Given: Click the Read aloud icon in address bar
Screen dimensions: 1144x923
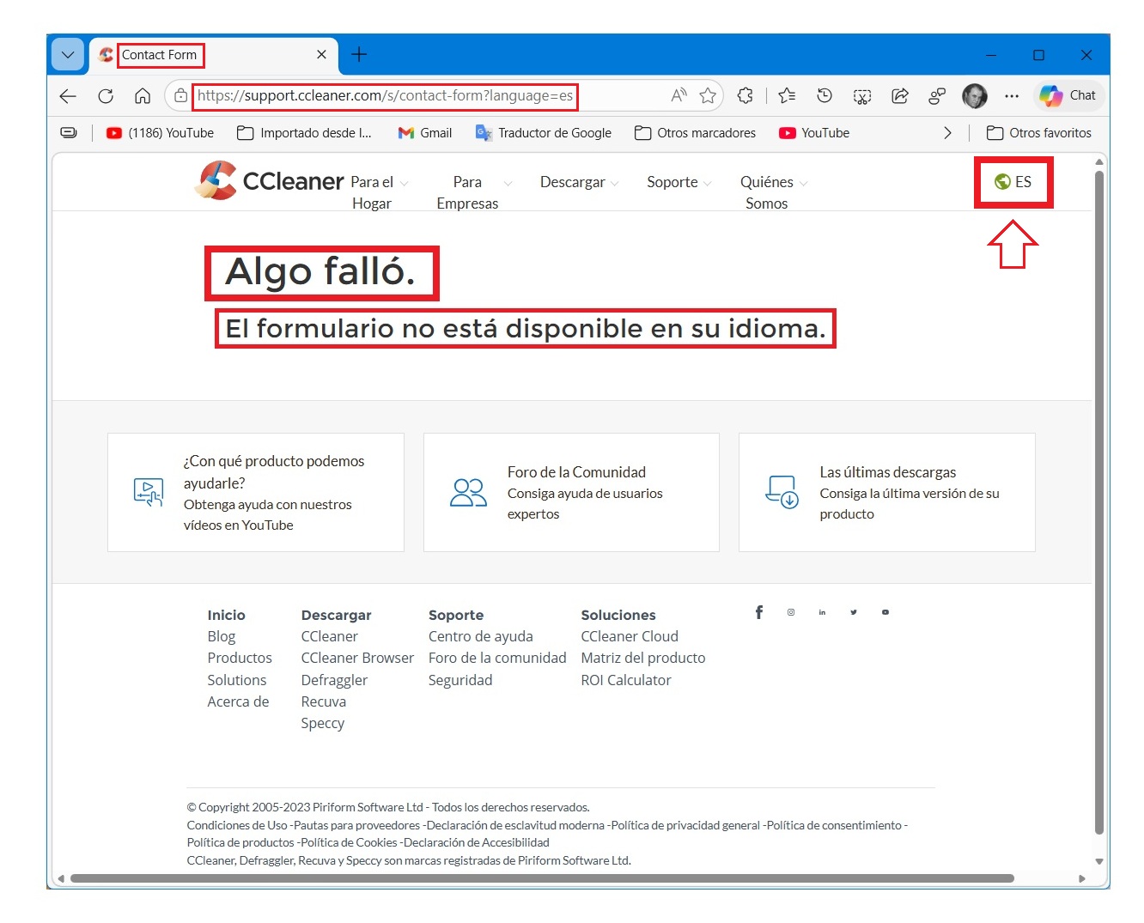Looking at the screenshot, I should [x=678, y=96].
